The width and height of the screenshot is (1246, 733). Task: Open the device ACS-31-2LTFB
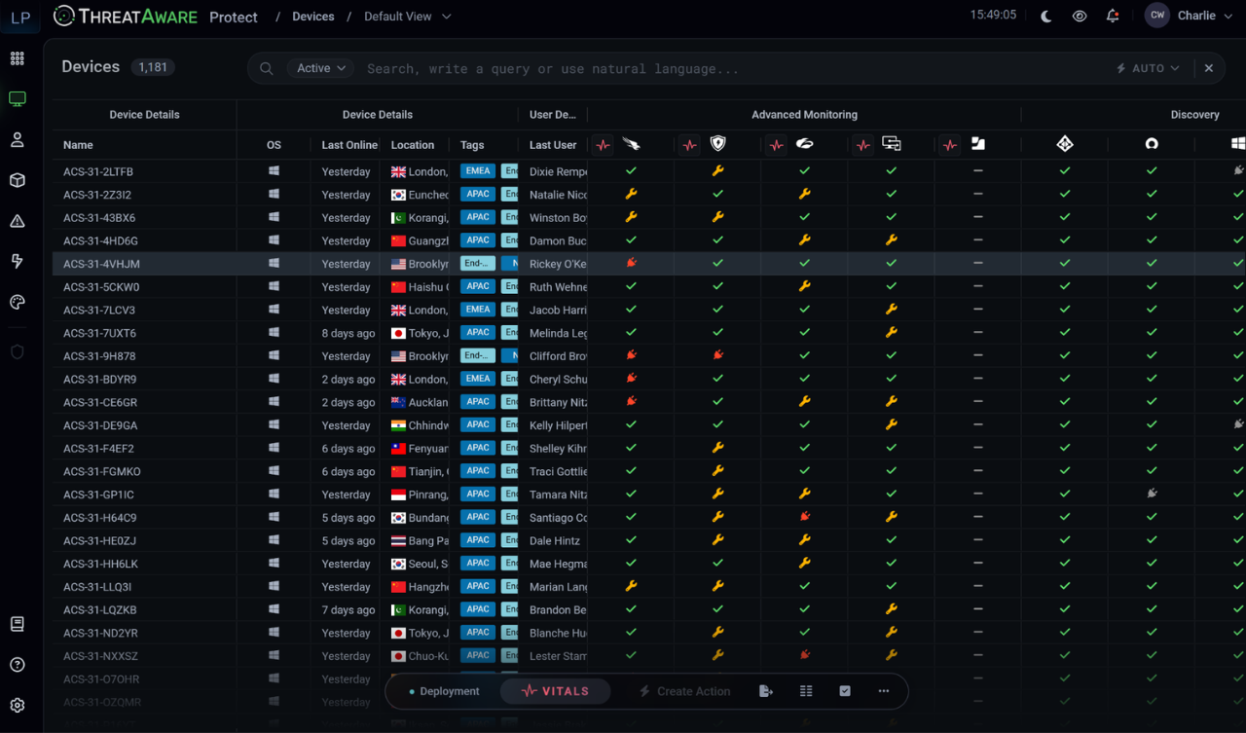click(x=98, y=171)
